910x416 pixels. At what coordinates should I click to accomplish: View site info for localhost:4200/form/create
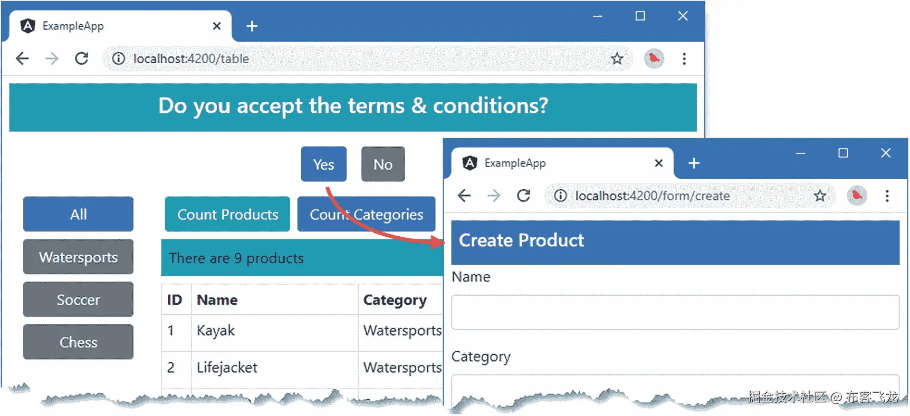pyautogui.click(x=560, y=196)
